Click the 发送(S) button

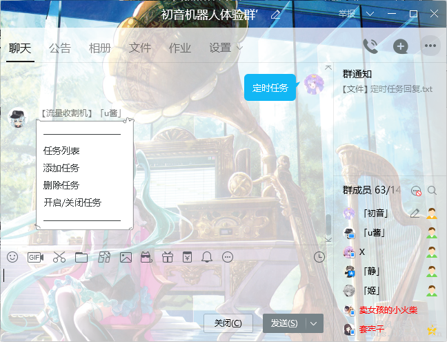[284, 323]
